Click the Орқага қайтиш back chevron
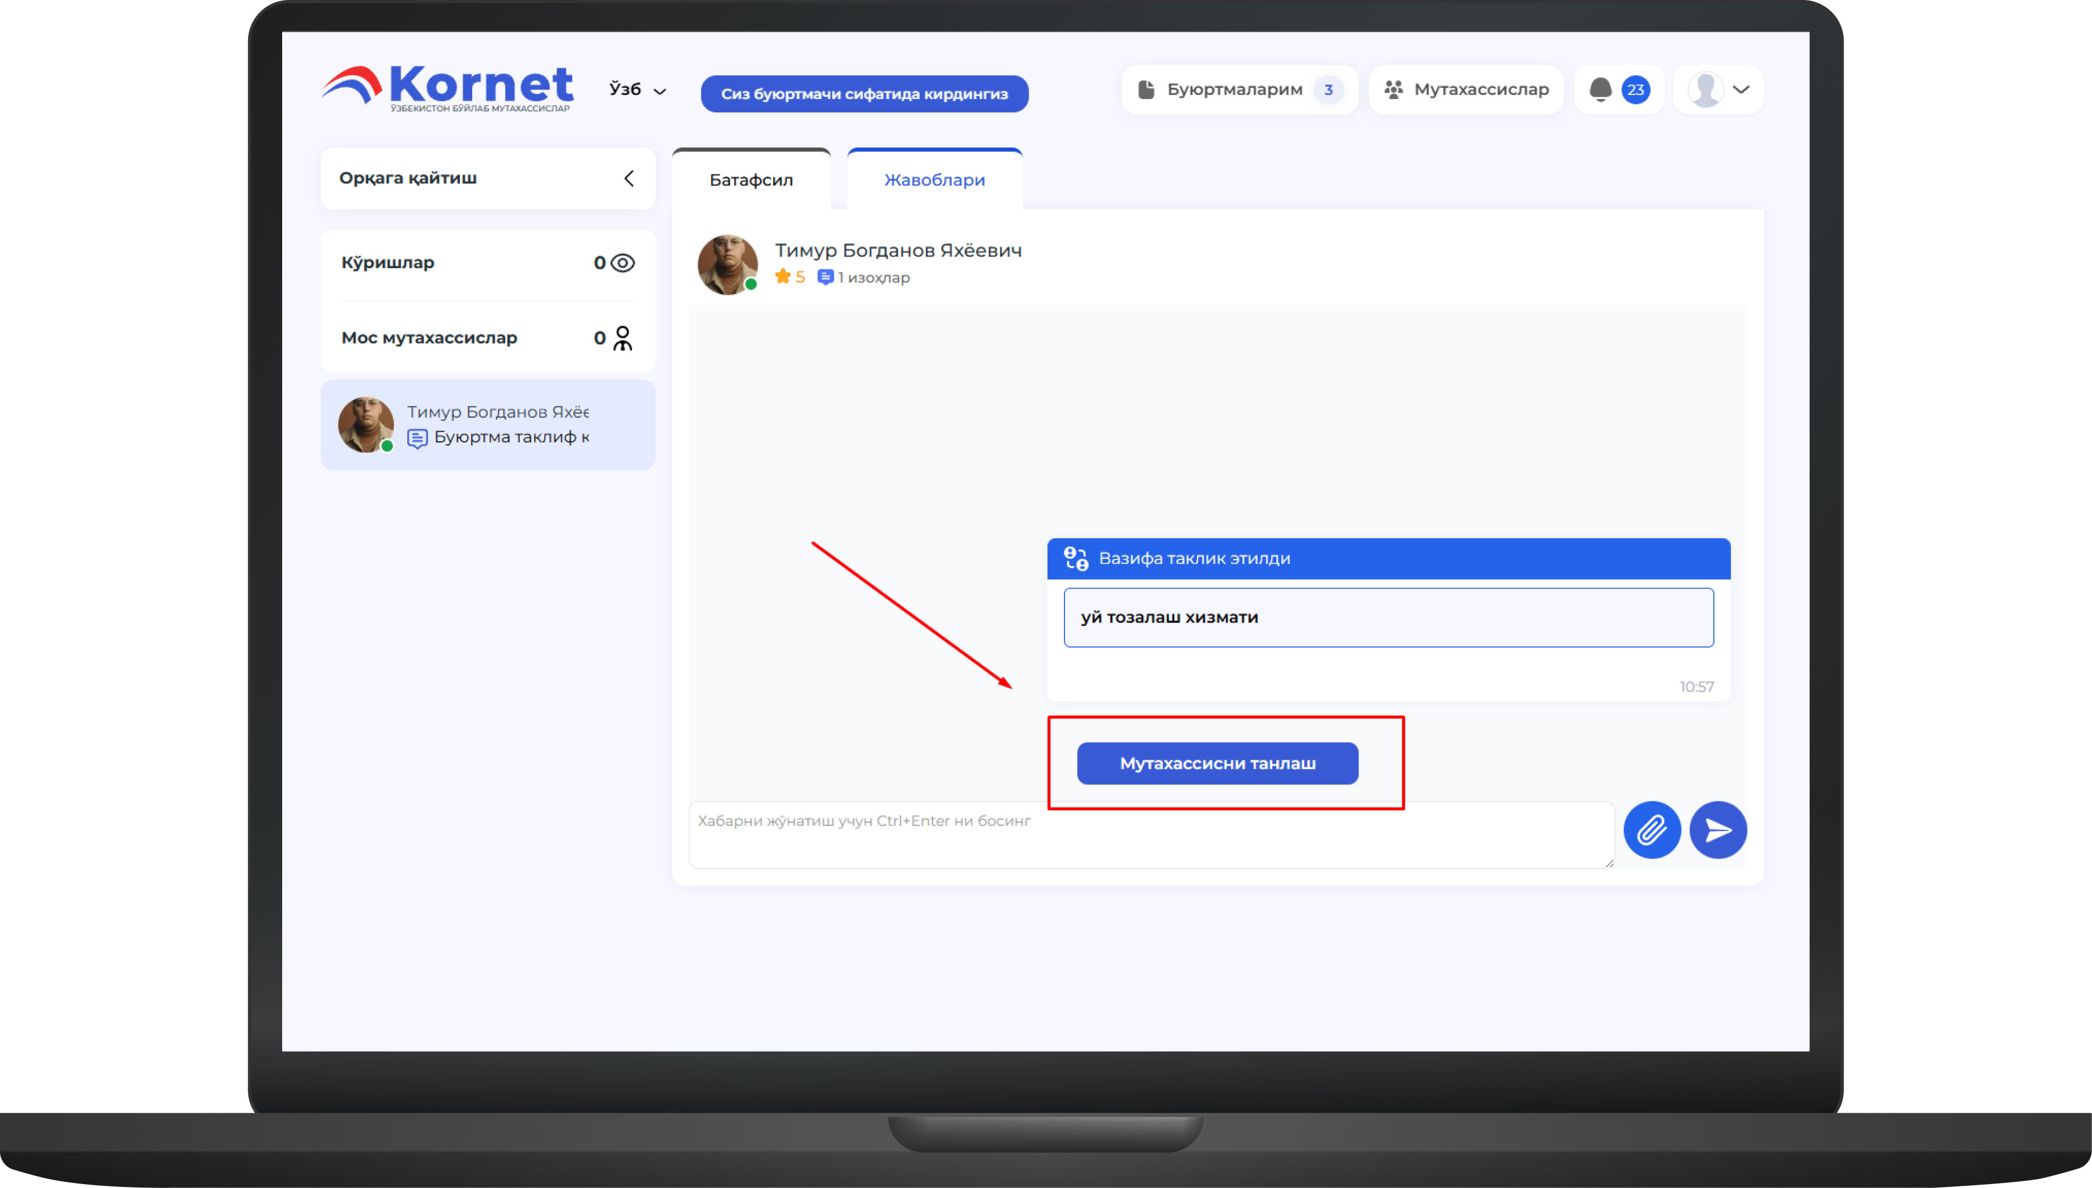This screenshot has width=2092, height=1188. [628, 178]
